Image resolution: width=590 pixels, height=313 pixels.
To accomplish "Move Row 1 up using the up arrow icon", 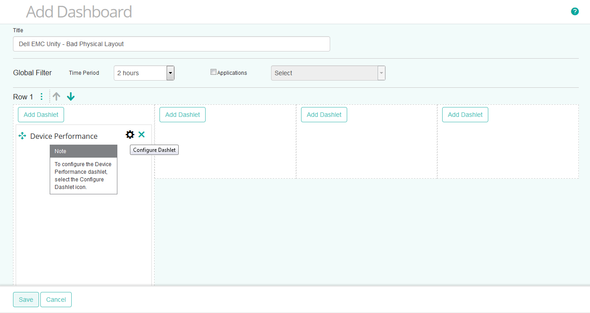I will (56, 96).
